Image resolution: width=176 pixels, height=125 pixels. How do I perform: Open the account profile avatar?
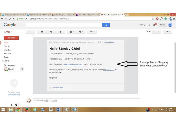pyautogui.click(x=170, y=25)
